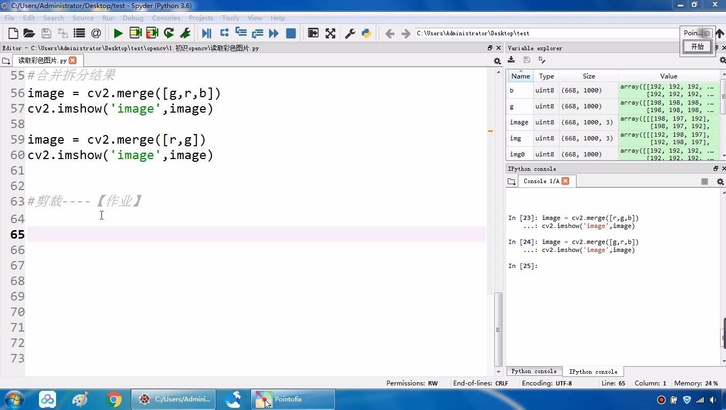
Task: Open the PYTHONPATH manager Python icon
Action: pos(367,34)
